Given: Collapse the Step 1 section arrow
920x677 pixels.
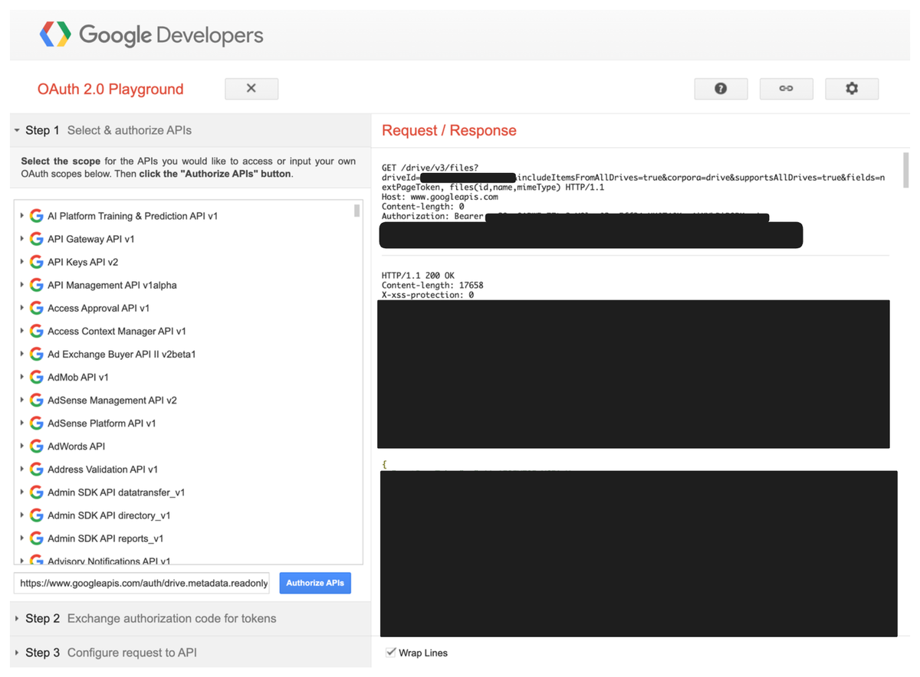Looking at the screenshot, I should pyautogui.click(x=17, y=130).
